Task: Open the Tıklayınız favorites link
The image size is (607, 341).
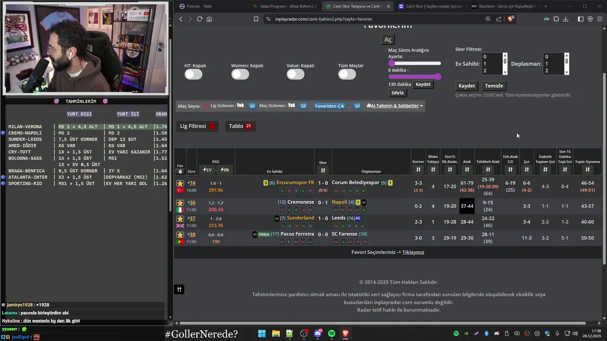Action: [x=413, y=252]
